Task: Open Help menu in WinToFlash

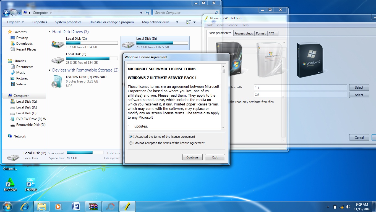Action: pos(245,25)
